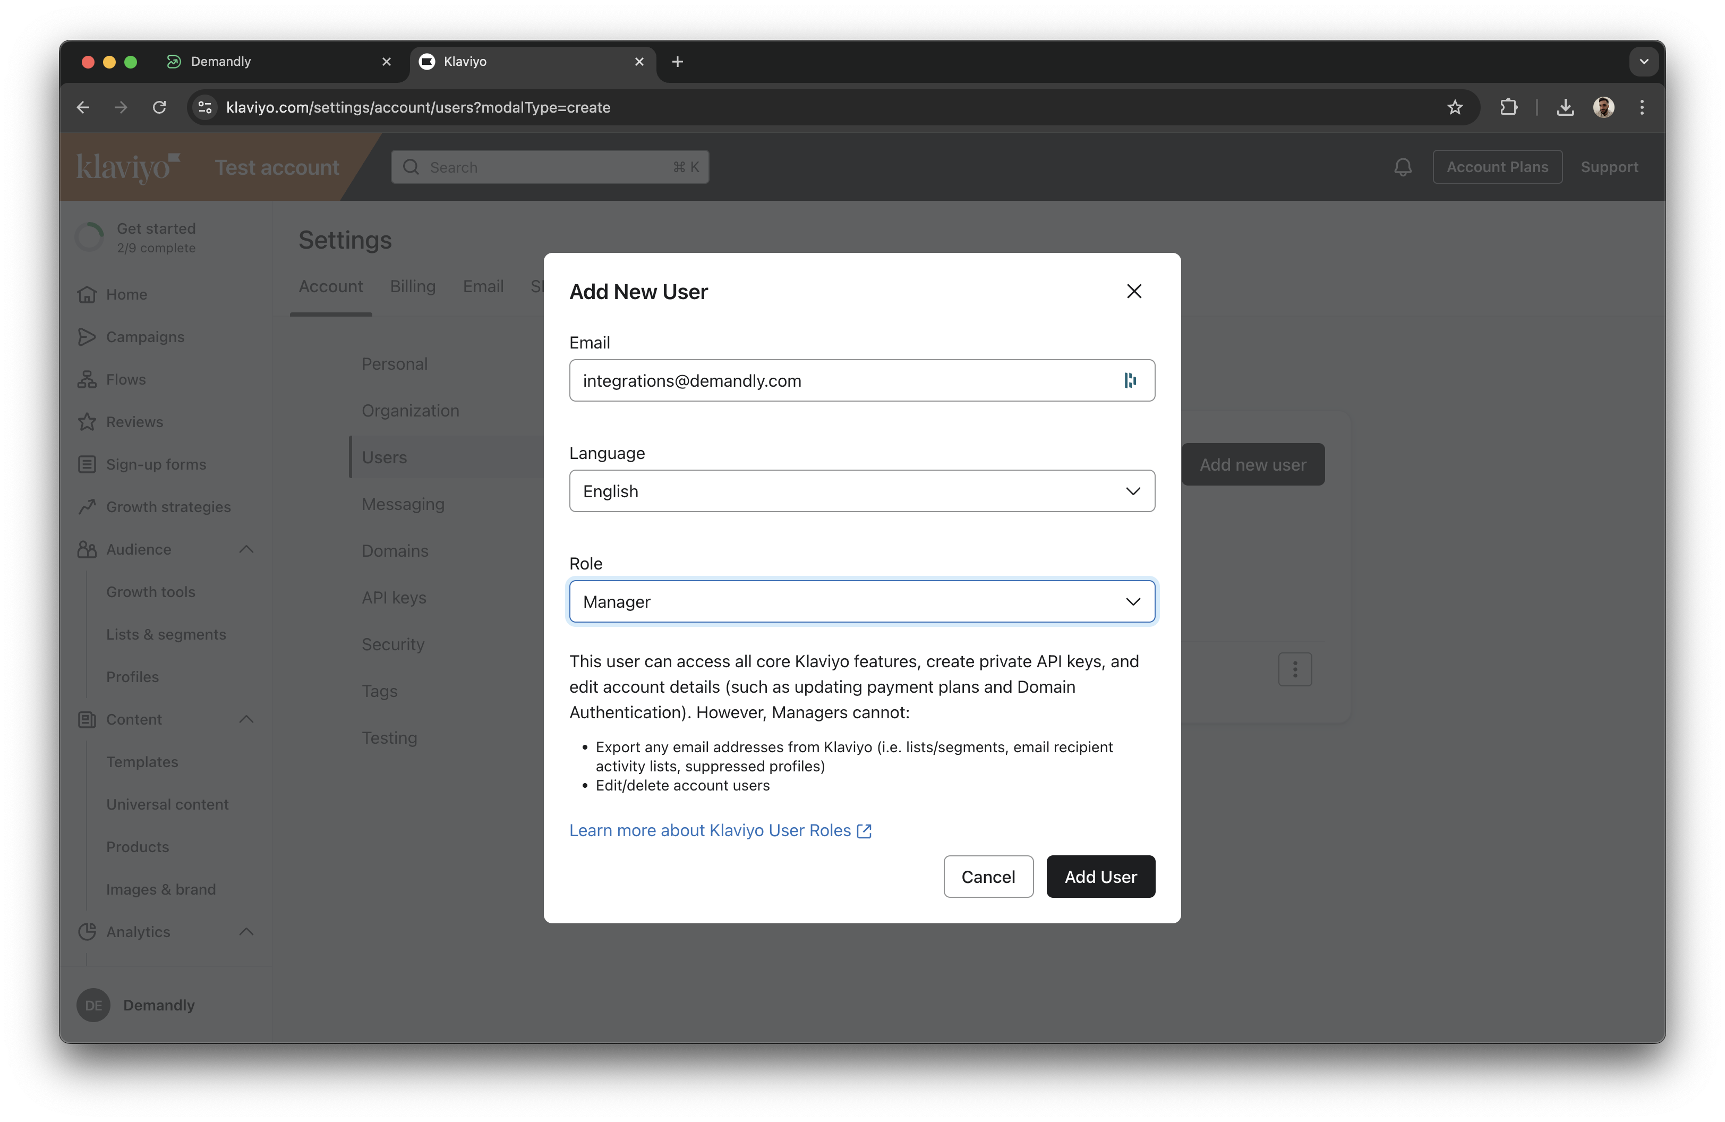Click the Add User button
Viewport: 1725px width, 1122px height.
click(1100, 876)
